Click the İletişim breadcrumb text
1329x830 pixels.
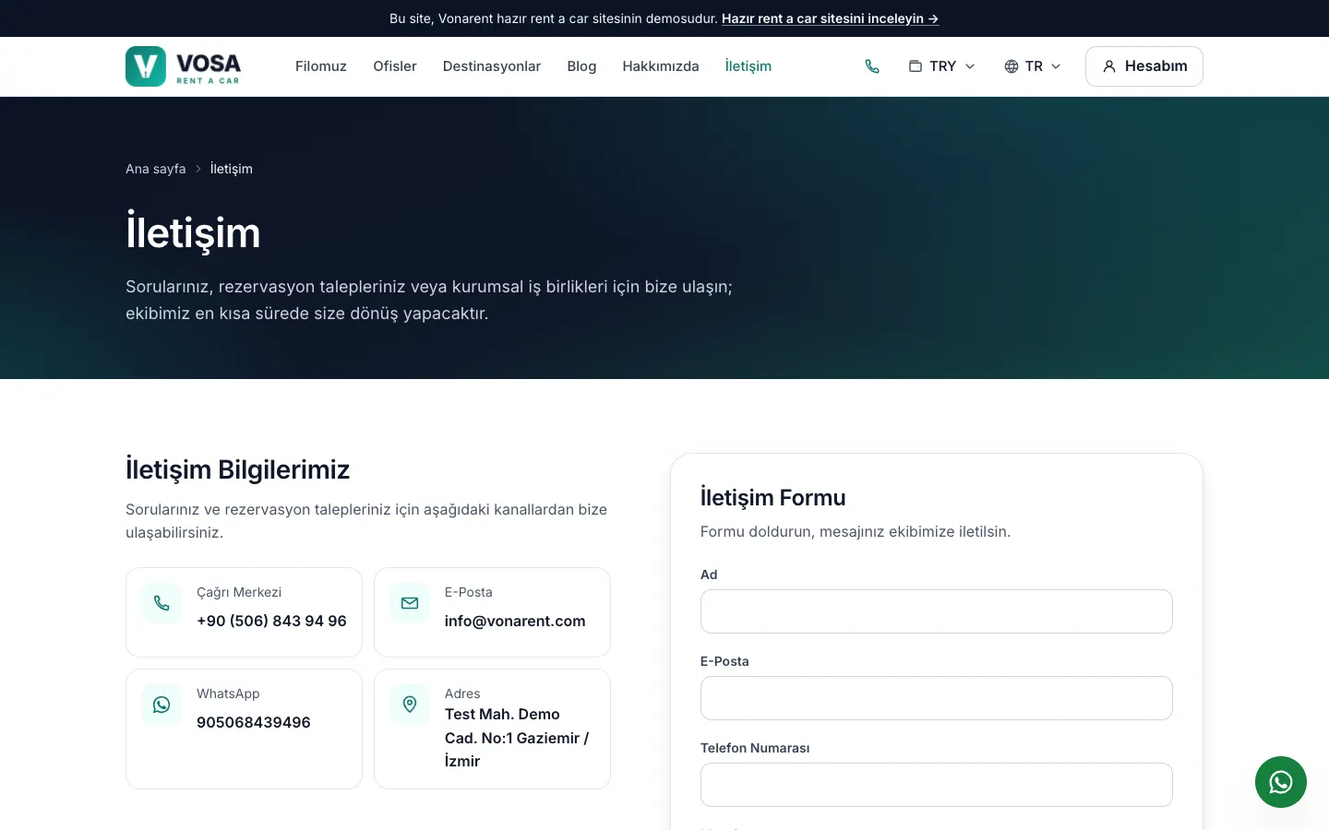(232, 169)
